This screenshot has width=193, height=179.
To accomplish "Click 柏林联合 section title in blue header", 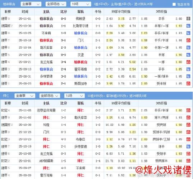I will point(9,4).
